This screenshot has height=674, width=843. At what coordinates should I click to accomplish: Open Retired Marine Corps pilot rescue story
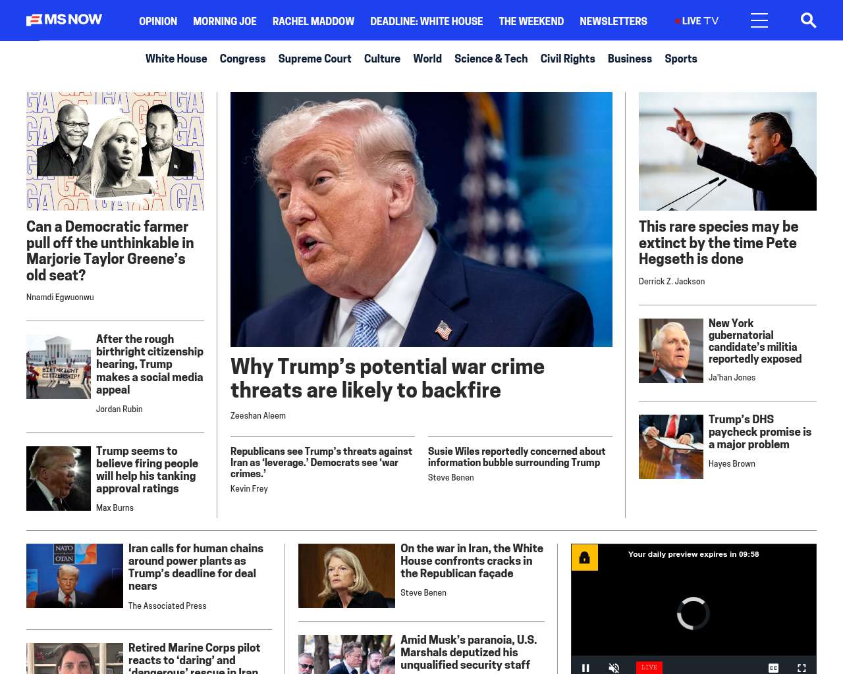tap(194, 658)
